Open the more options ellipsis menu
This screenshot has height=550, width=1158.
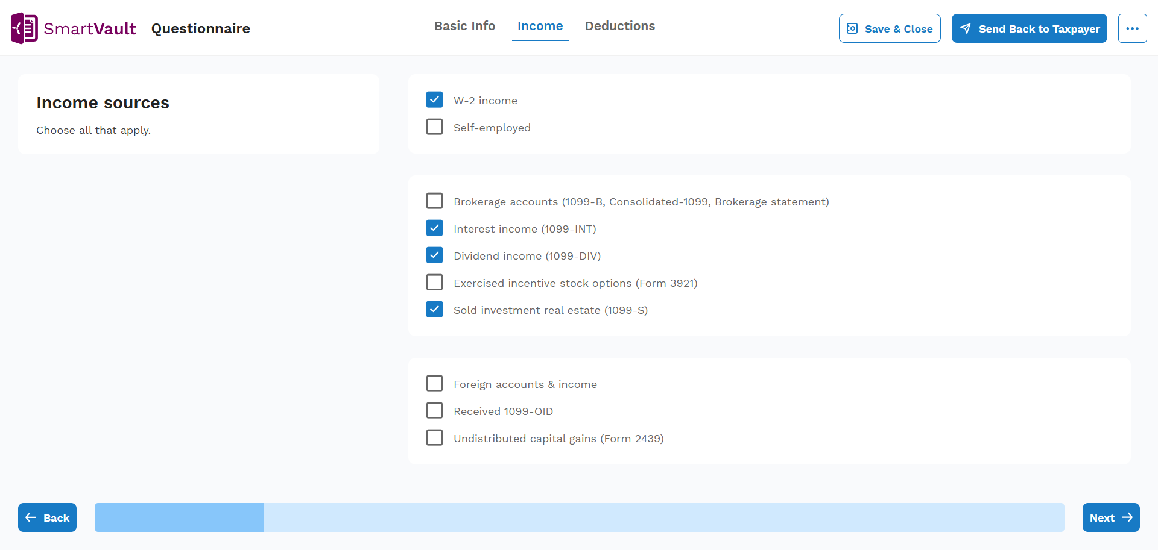pyautogui.click(x=1132, y=28)
